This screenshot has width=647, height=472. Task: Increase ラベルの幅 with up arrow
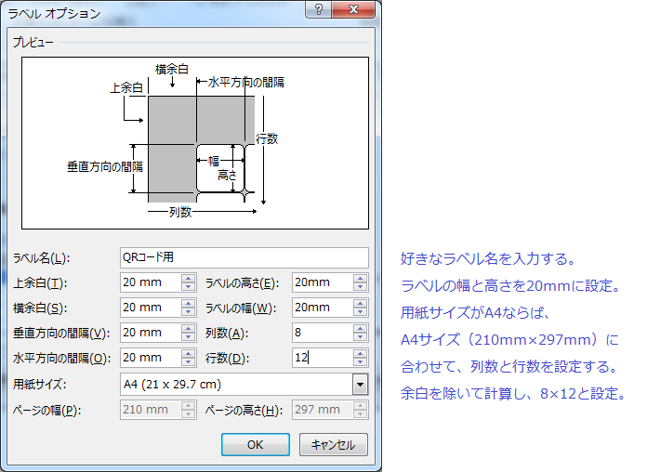click(361, 303)
